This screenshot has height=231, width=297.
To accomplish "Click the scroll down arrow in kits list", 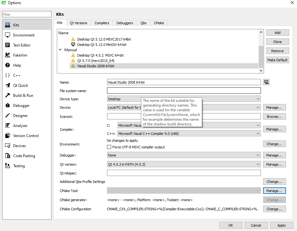I will coord(261,70).
